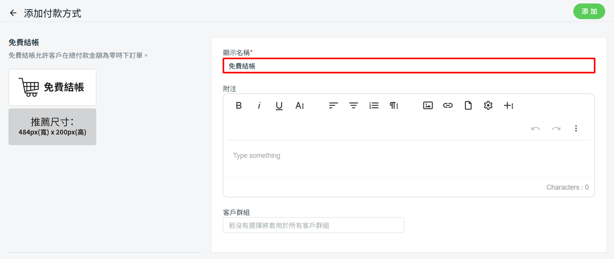Insert an image into the note

point(428,105)
